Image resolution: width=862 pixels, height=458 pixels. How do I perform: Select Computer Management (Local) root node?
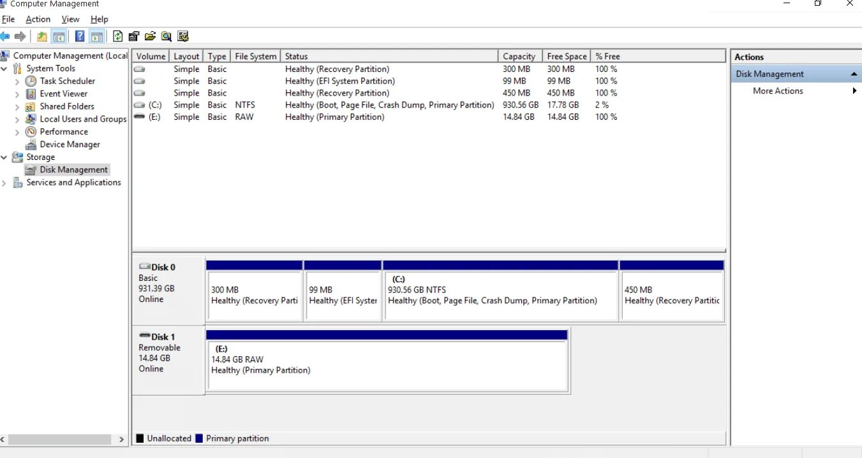click(x=70, y=56)
